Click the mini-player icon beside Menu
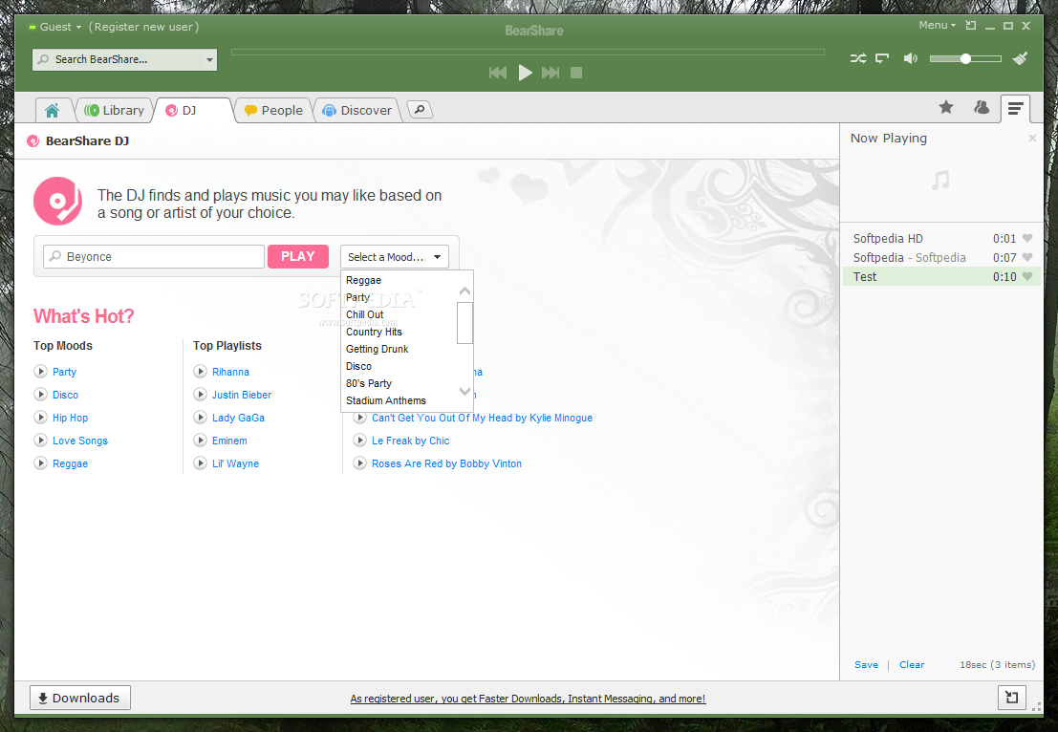The image size is (1058, 732). click(971, 26)
